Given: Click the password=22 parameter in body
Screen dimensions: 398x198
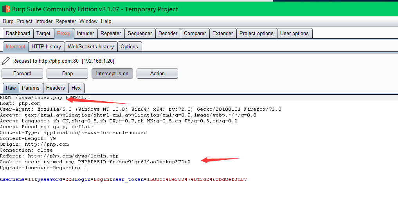Looking at the screenshot, I should click(54, 180).
